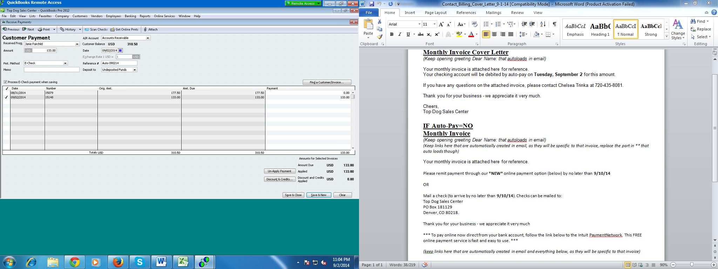This screenshot has width=718, height=269.
Task: Switch to Full Screen Reading view in Word
Action: (634, 265)
